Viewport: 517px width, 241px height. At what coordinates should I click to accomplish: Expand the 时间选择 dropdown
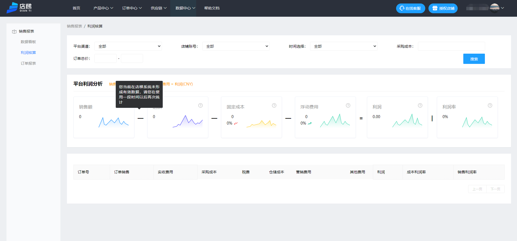pos(343,46)
